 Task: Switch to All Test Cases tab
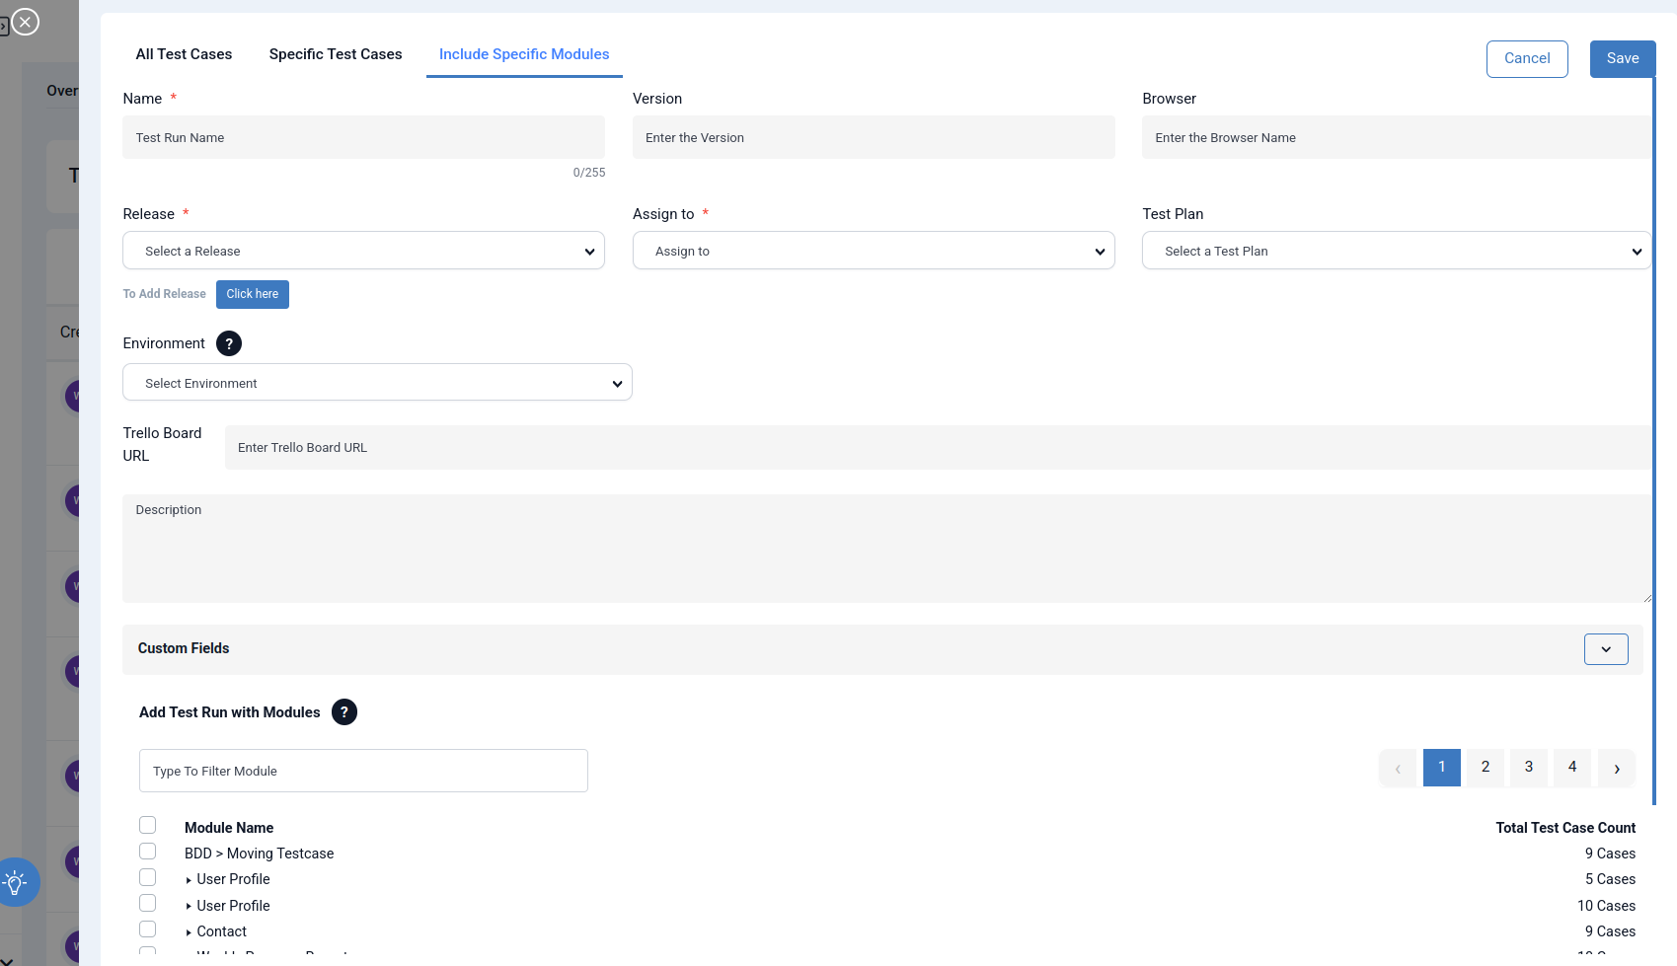(x=184, y=54)
